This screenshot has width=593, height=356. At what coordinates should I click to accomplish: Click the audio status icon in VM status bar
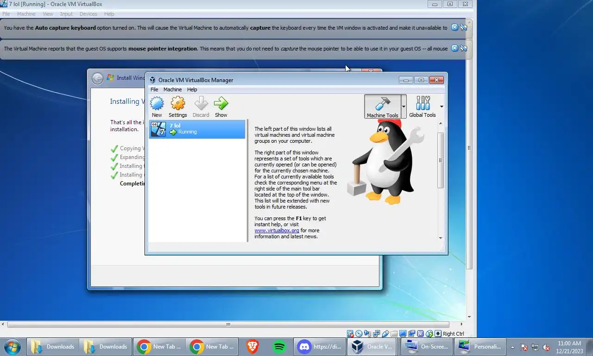tap(368, 334)
